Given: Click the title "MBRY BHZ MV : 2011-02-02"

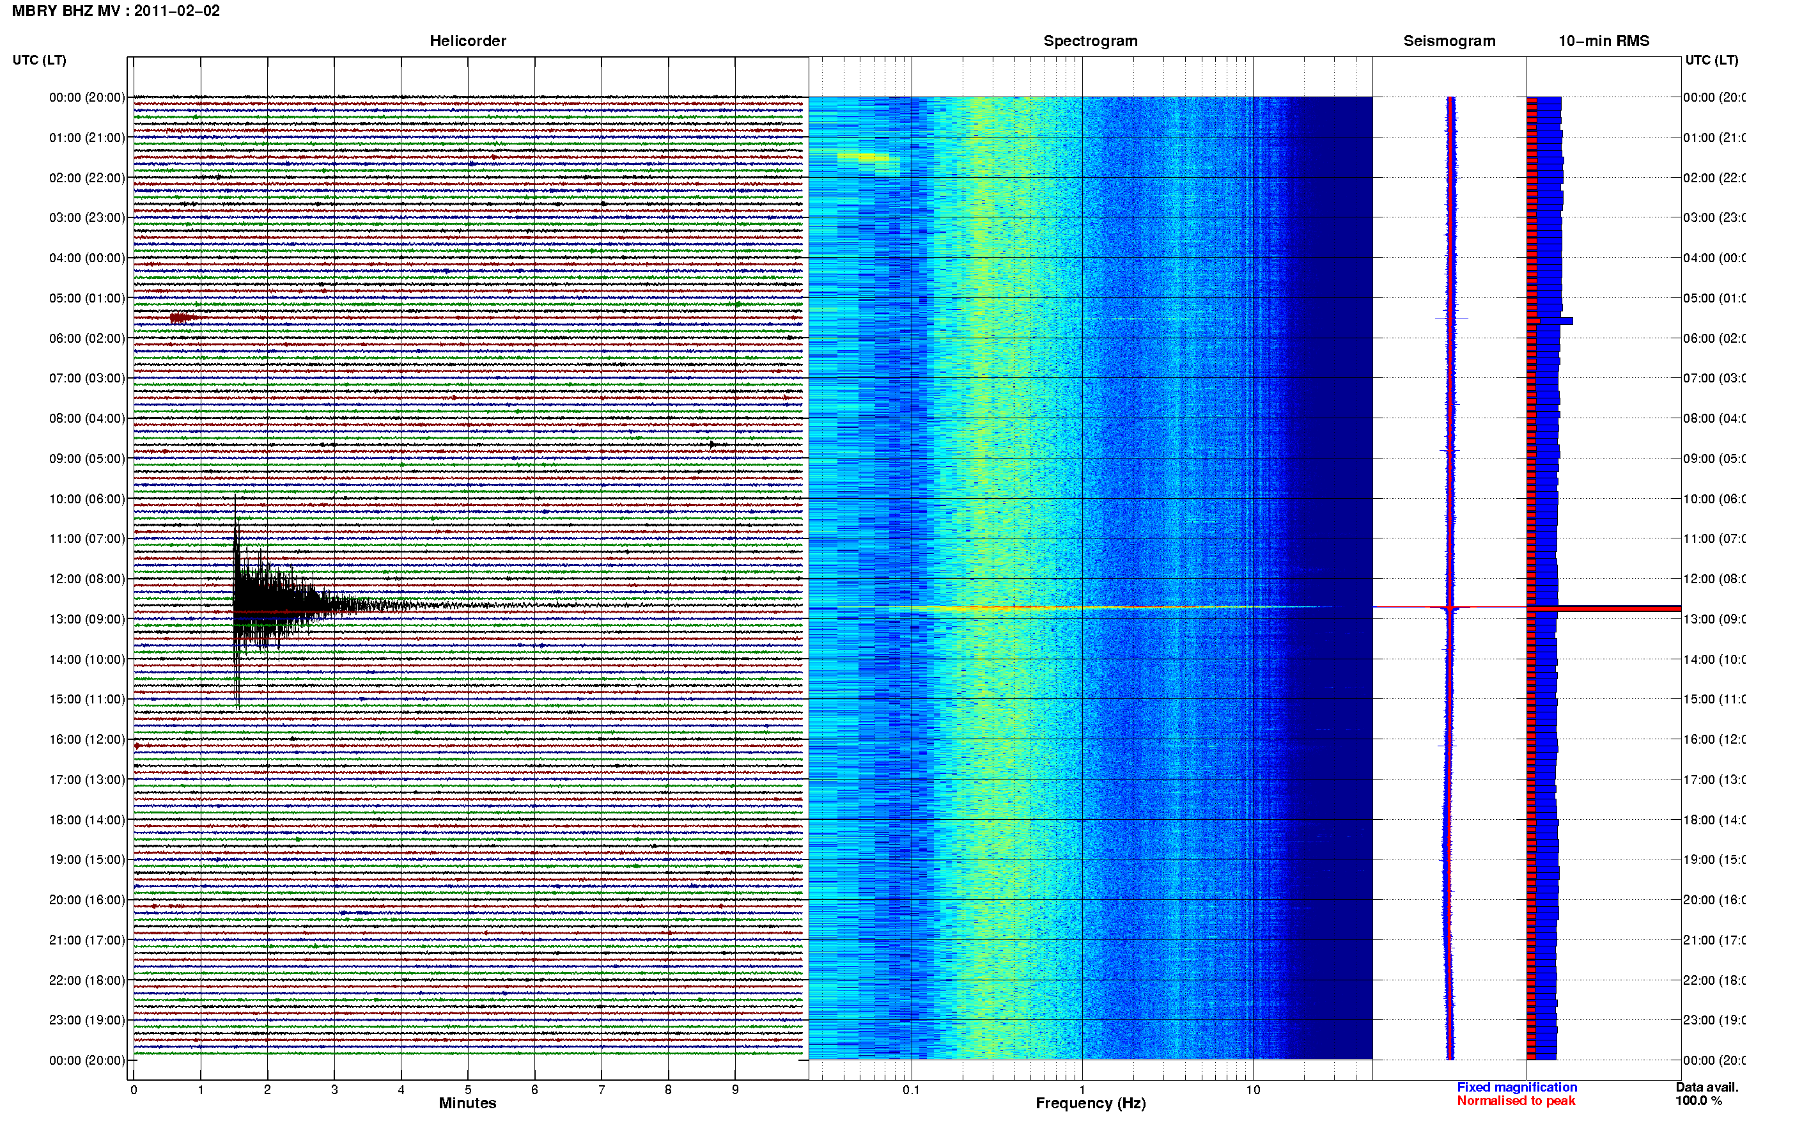Looking at the screenshot, I should [116, 10].
